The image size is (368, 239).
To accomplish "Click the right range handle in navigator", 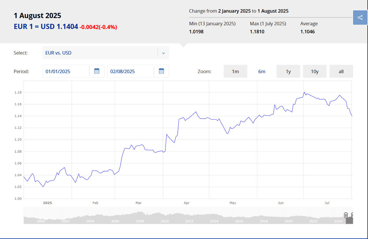I will [352, 215].
